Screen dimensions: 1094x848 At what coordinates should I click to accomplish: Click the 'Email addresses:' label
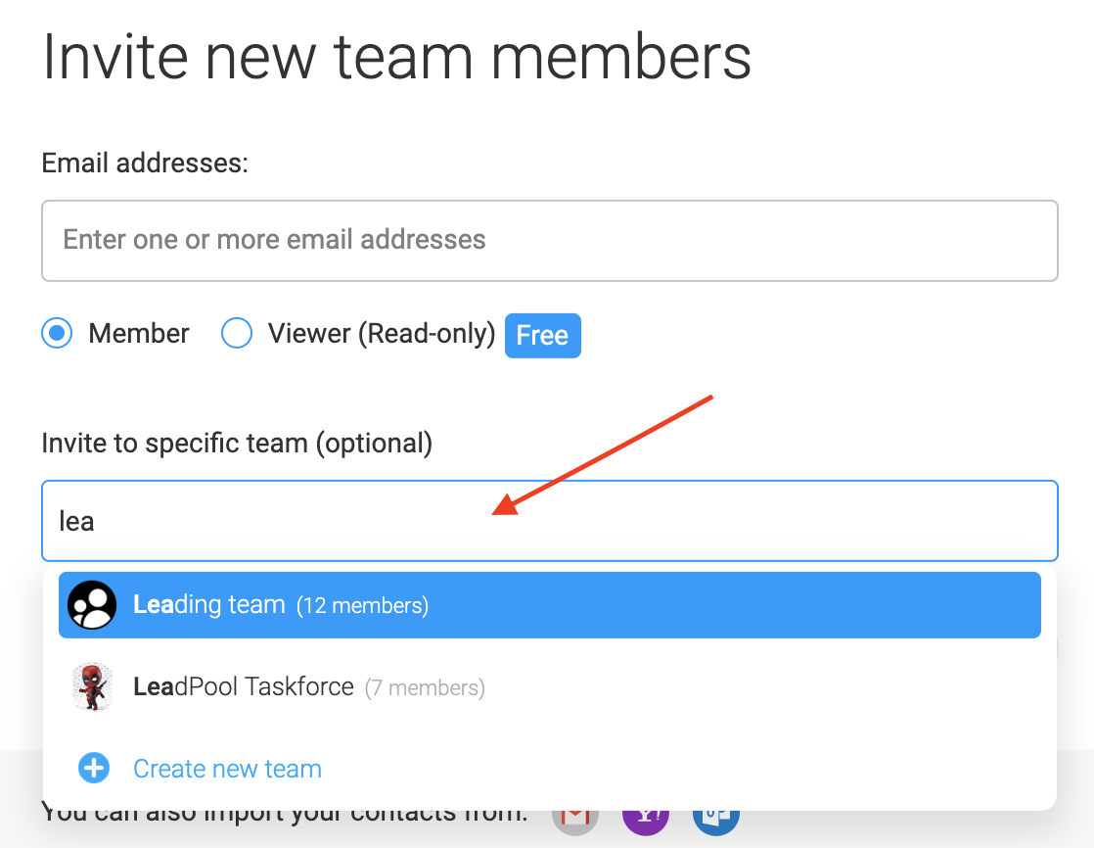(x=145, y=164)
